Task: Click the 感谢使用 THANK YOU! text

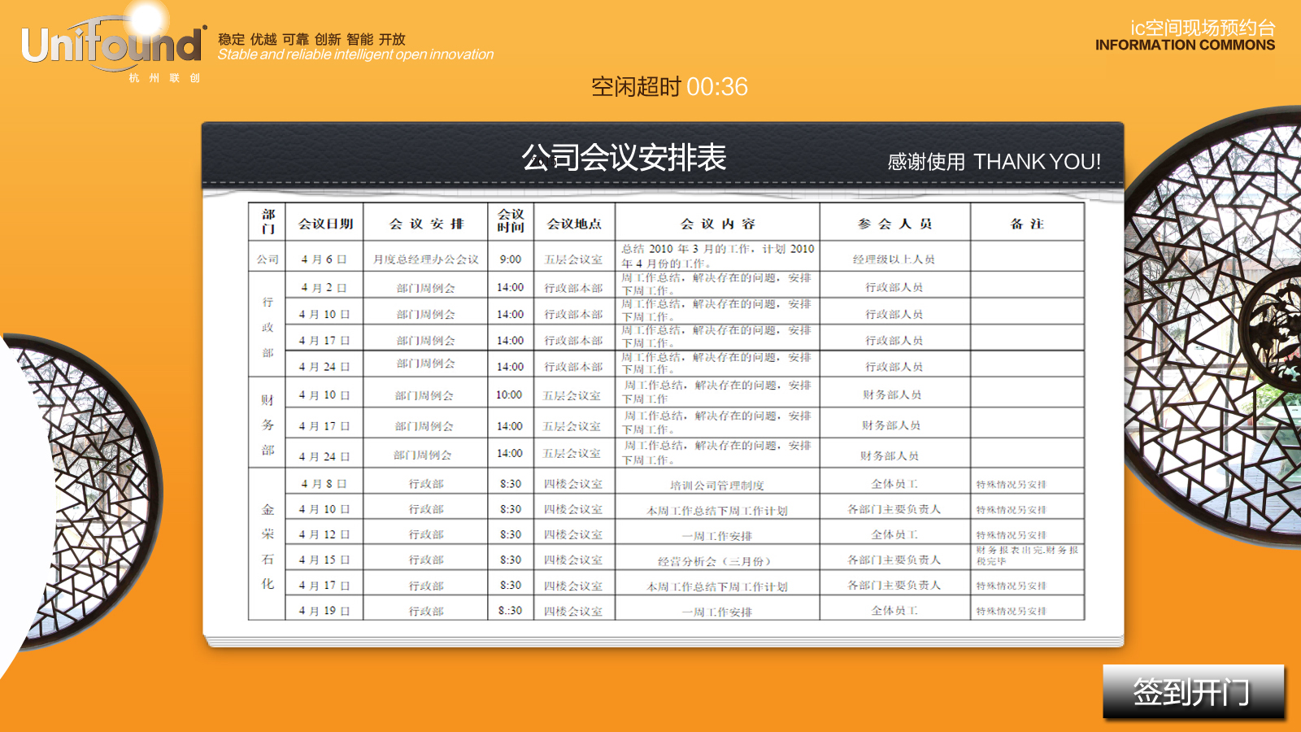Action: [994, 162]
